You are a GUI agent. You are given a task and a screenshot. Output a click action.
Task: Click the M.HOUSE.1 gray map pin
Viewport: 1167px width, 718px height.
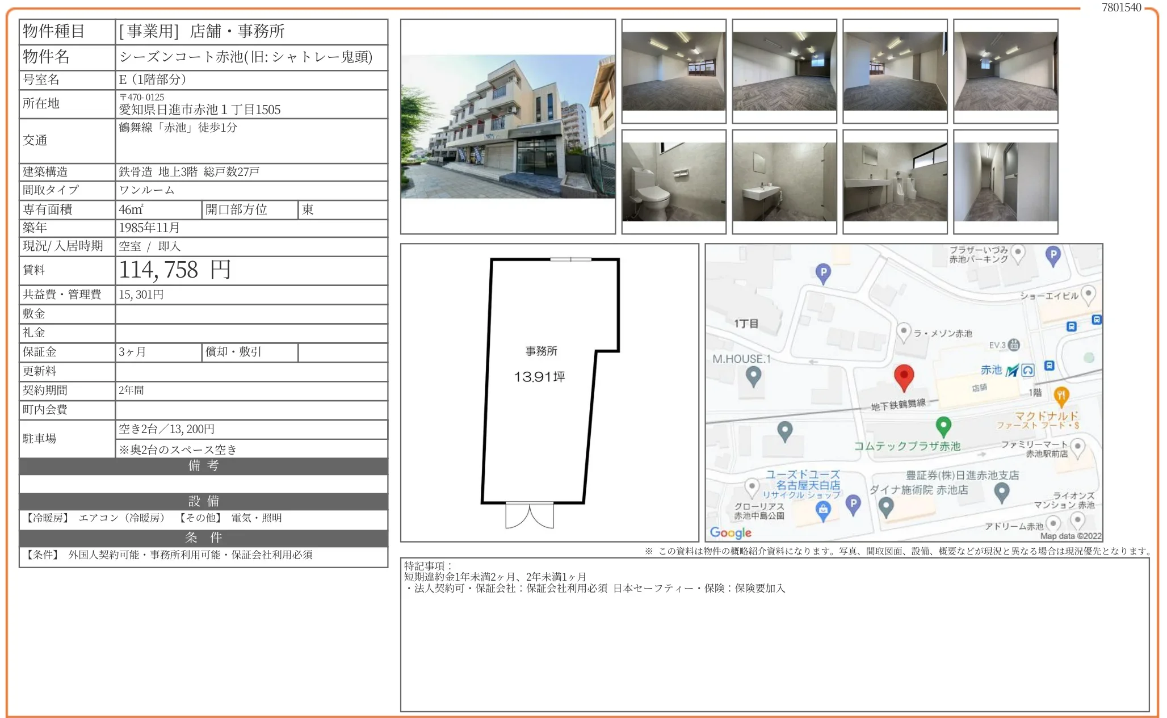point(753,375)
